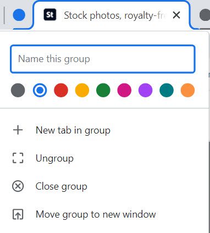Click the Move group window arrow icon
Viewport: 210px width, 233px height.
(18, 214)
